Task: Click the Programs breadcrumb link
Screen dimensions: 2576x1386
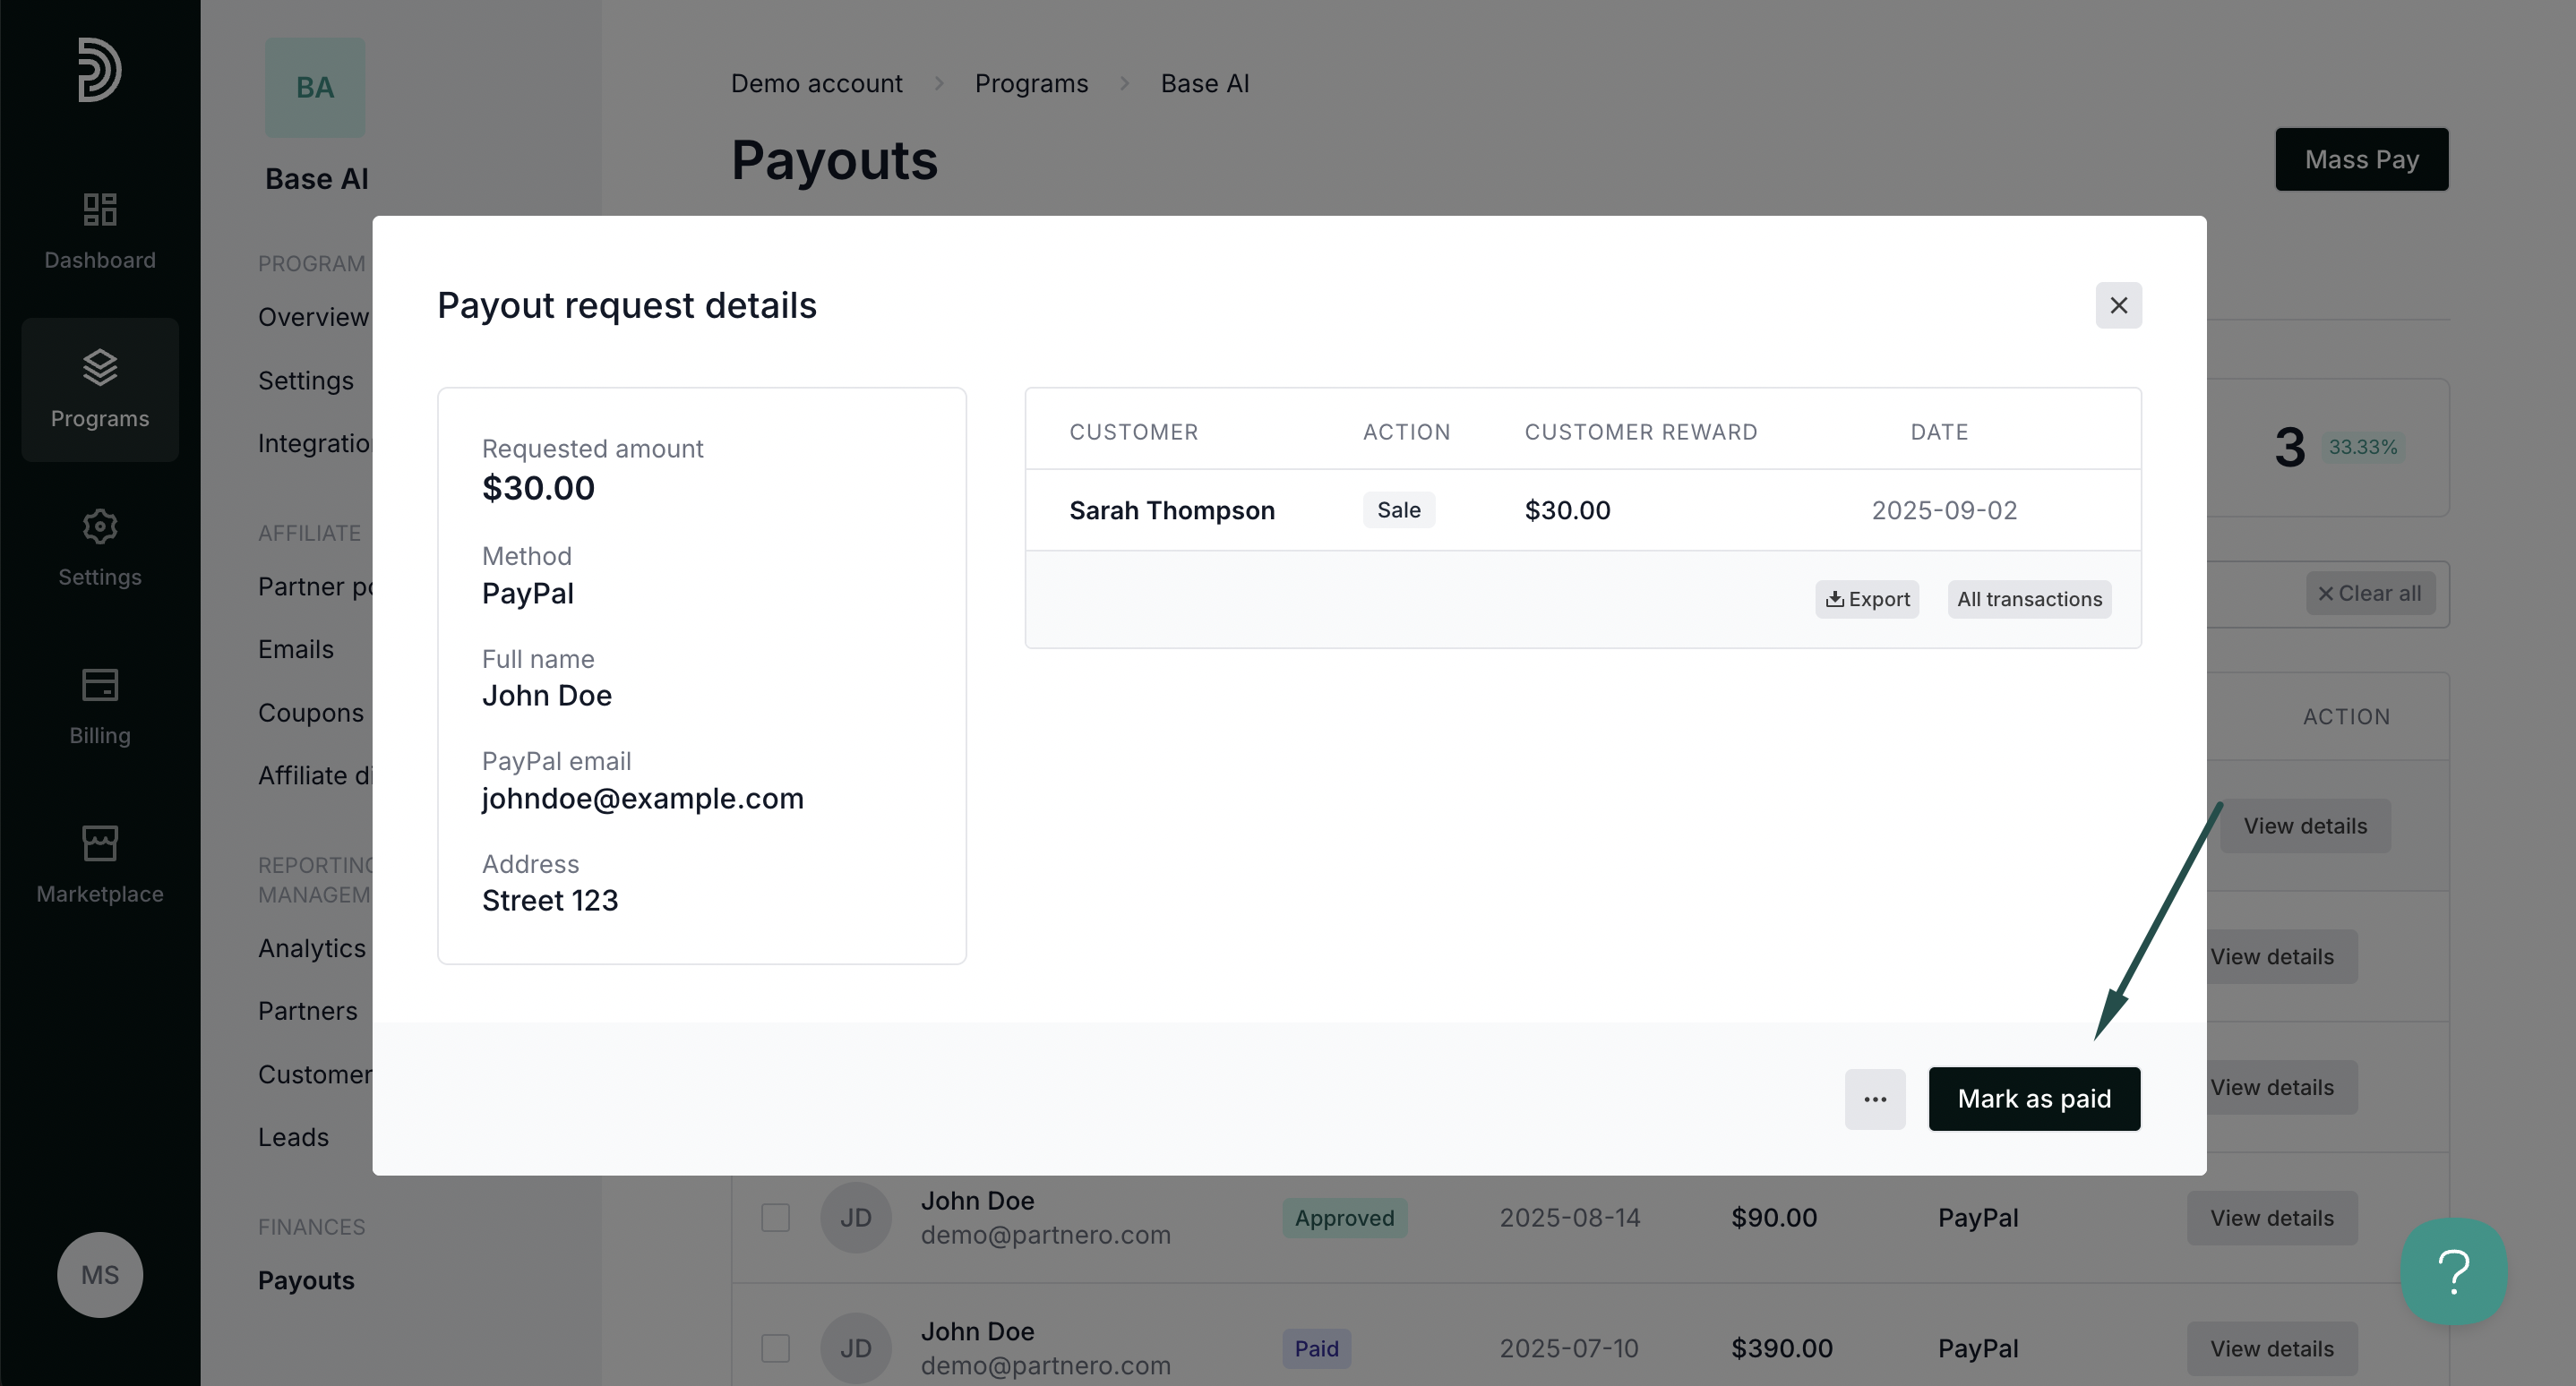Action: 1031,84
